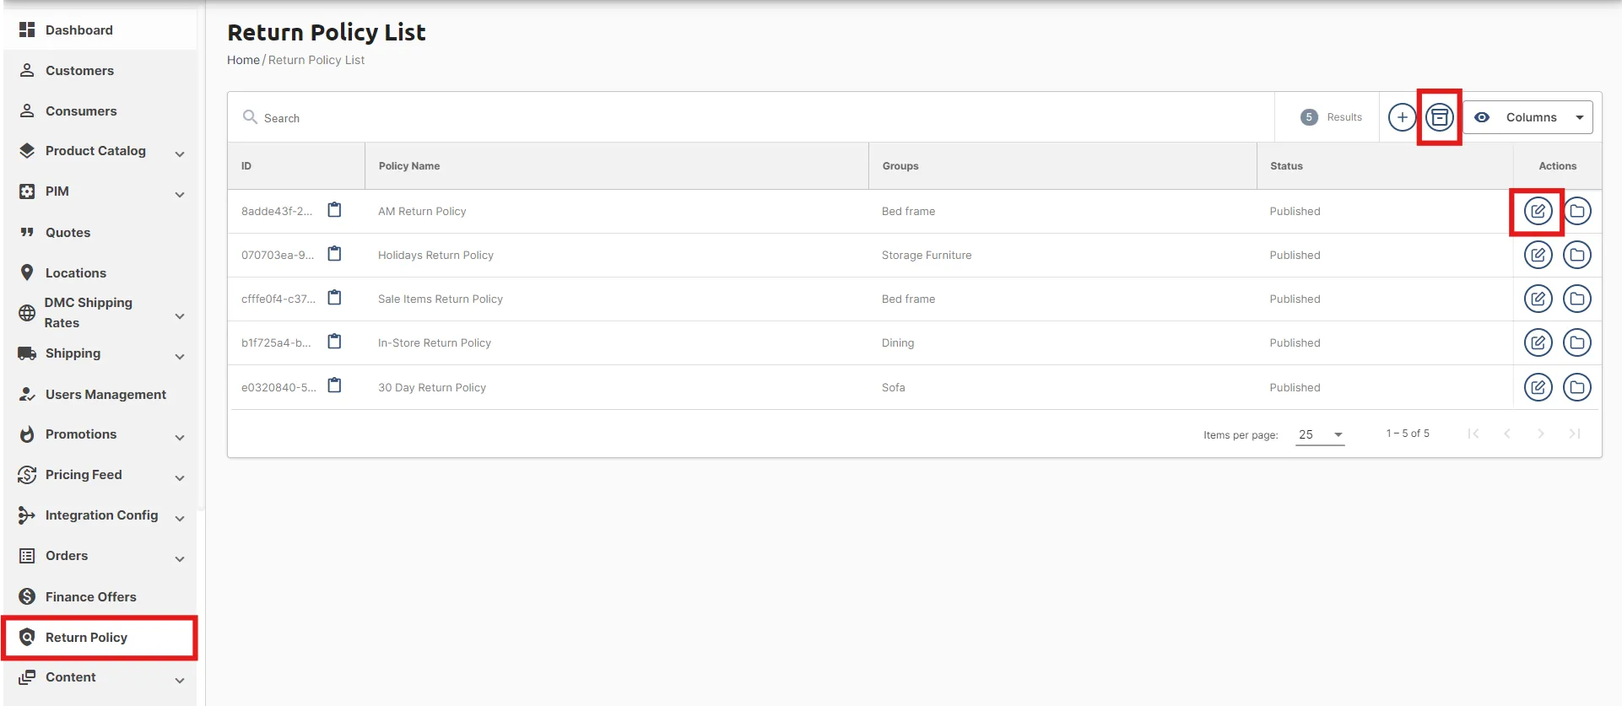Click into the Search field
This screenshot has height=706, width=1622.
(x=751, y=117)
